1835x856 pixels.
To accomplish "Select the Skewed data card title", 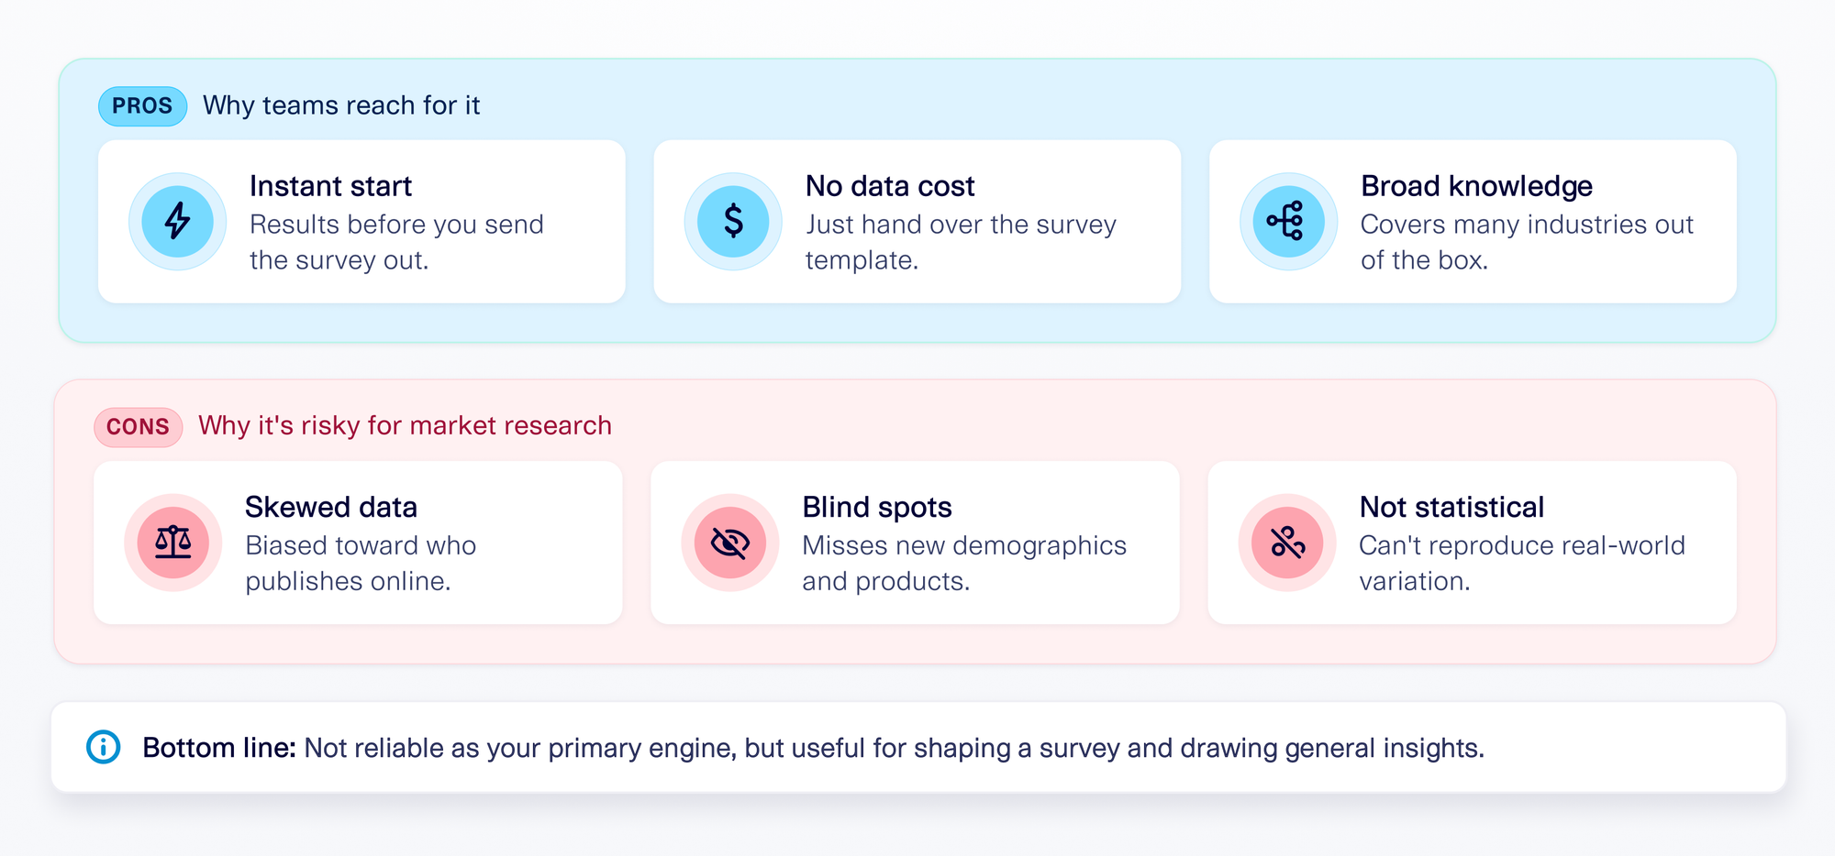I will tap(331, 507).
